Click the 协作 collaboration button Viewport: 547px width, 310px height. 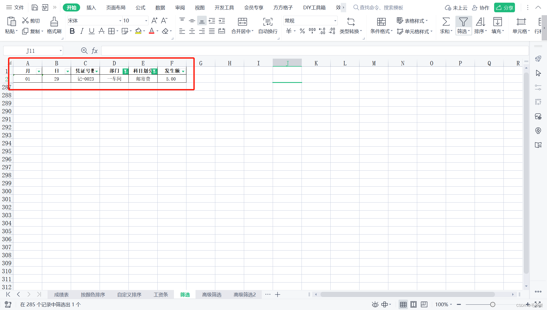(x=481, y=8)
